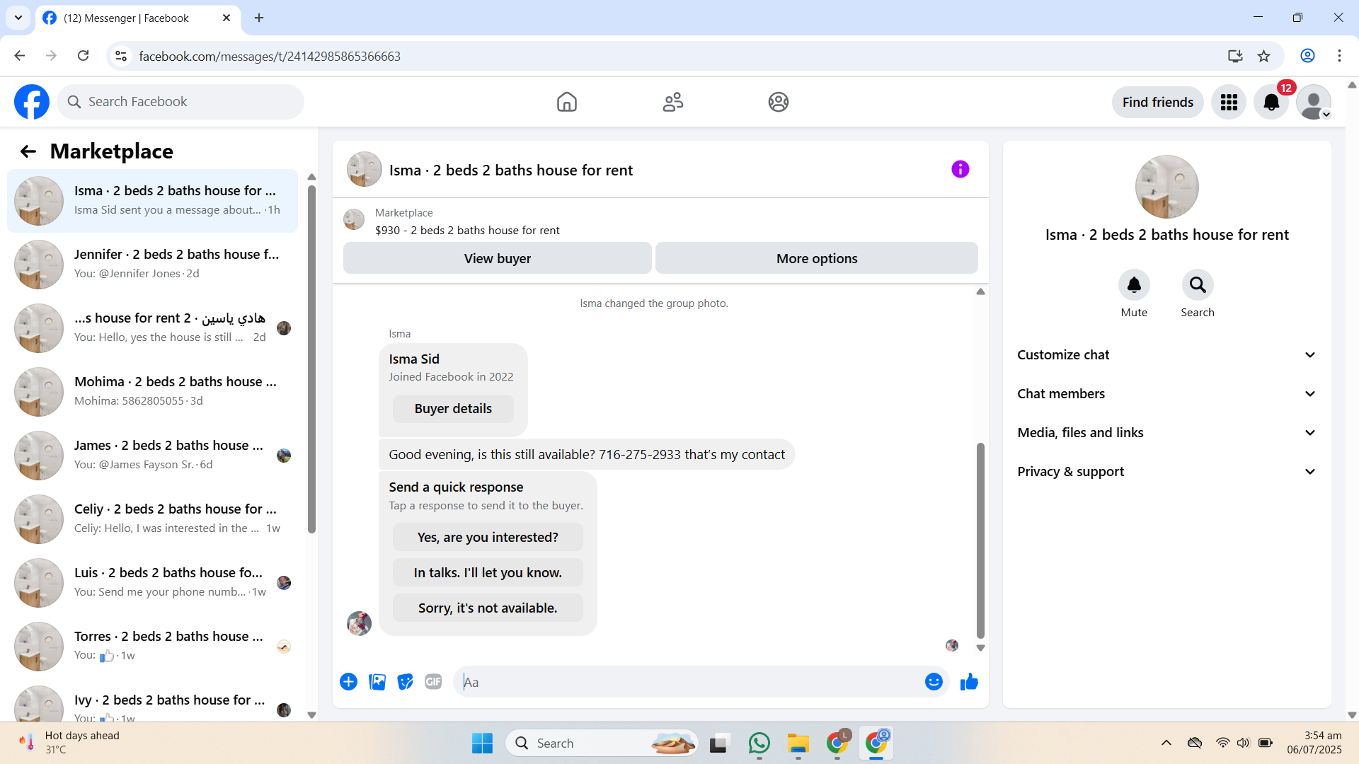Click the conversation information icon
Image resolution: width=1359 pixels, height=764 pixels.
[x=960, y=169]
